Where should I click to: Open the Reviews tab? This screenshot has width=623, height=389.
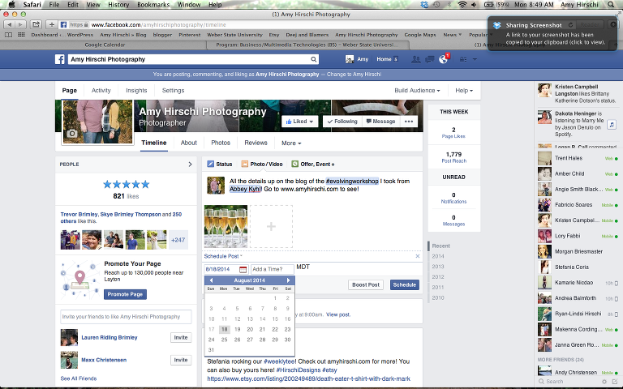[x=256, y=143]
